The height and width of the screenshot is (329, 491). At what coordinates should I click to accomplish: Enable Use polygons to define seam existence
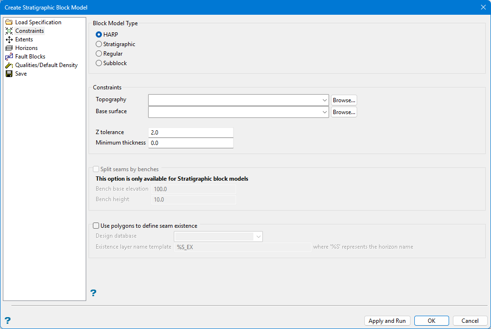[x=96, y=226]
